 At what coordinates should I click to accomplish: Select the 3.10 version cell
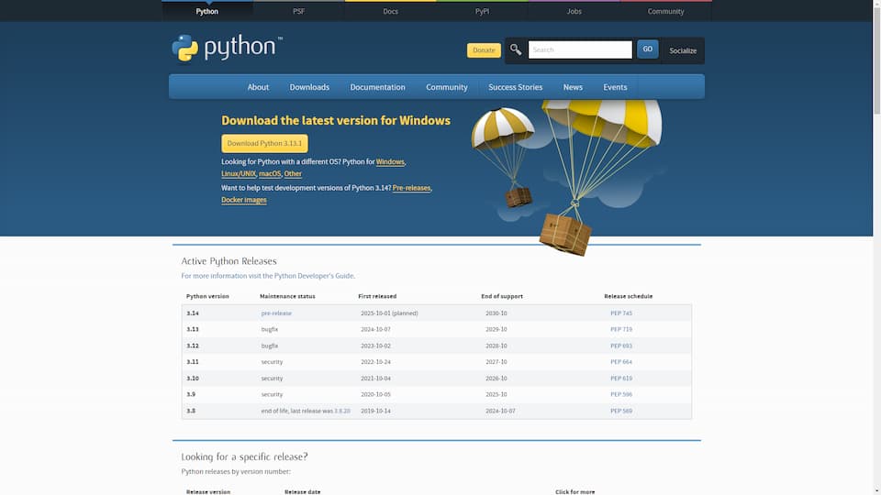point(193,379)
